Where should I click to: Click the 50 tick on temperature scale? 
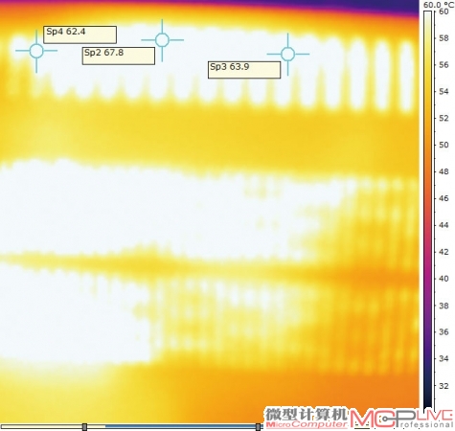coord(444,145)
